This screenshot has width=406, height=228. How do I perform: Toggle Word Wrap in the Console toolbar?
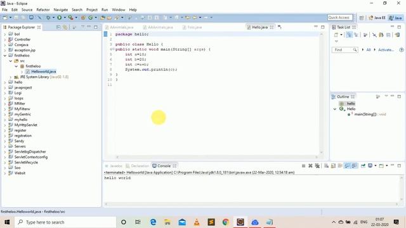(340, 166)
